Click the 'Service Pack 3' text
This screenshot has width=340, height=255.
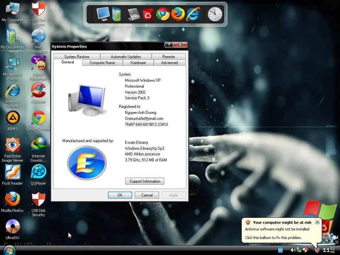137,98
